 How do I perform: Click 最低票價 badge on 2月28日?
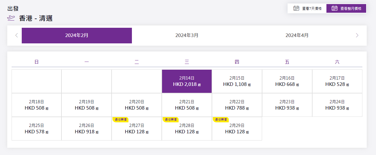coord(170,119)
